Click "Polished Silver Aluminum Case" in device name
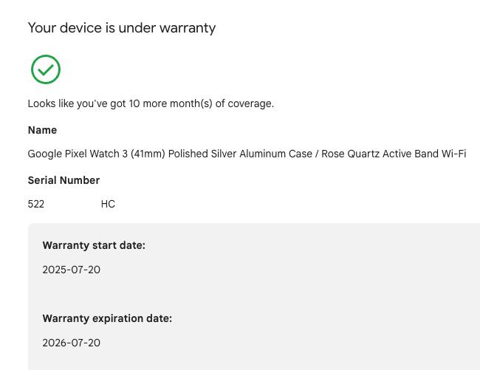Screen dimensions: 480x370 click(240, 154)
